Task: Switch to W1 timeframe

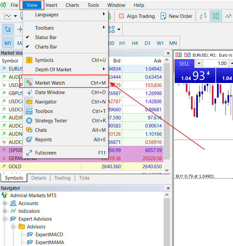Action: 160,43
